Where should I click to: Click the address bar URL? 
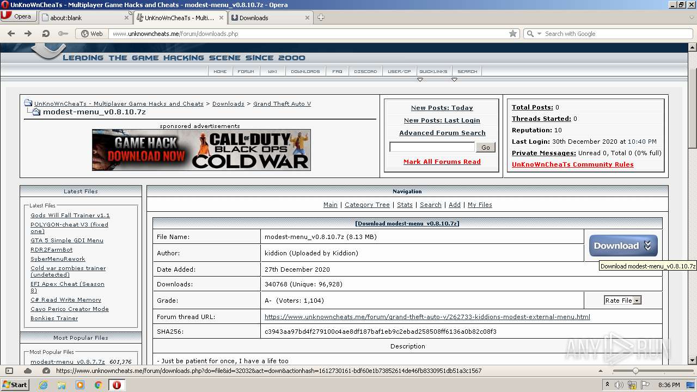click(175, 34)
